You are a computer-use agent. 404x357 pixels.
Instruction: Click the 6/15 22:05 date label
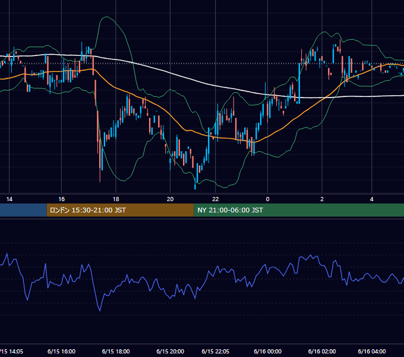[216, 351]
